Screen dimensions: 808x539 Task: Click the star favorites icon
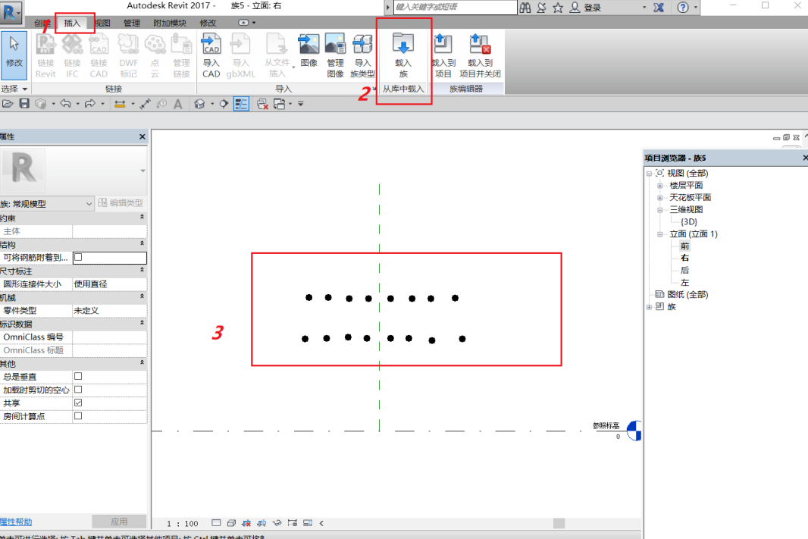click(x=558, y=8)
